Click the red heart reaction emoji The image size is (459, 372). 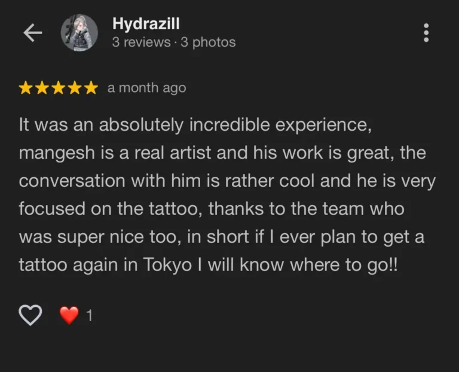point(69,315)
